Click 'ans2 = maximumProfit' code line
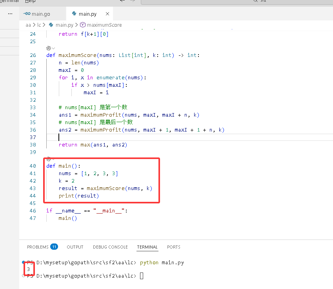Viewport: 333px width, 289px height. 142,130
